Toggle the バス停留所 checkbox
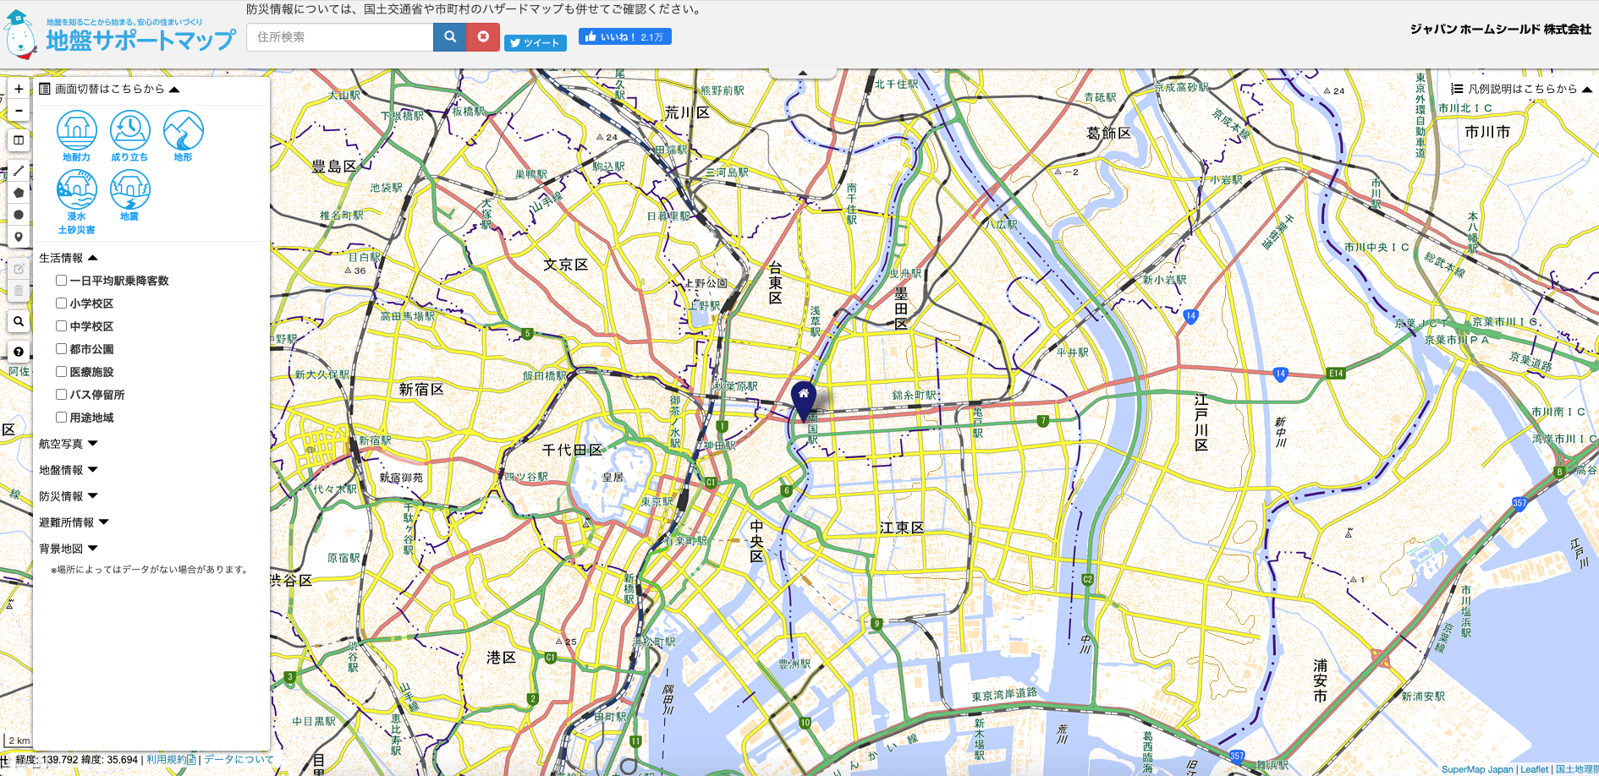Image resolution: width=1599 pixels, height=776 pixels. click(x=61, y=394)
